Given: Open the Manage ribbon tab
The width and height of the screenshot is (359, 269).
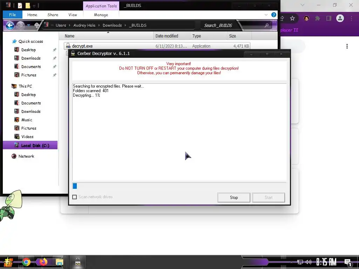Looking at the screenshot, I should (101, 15).
